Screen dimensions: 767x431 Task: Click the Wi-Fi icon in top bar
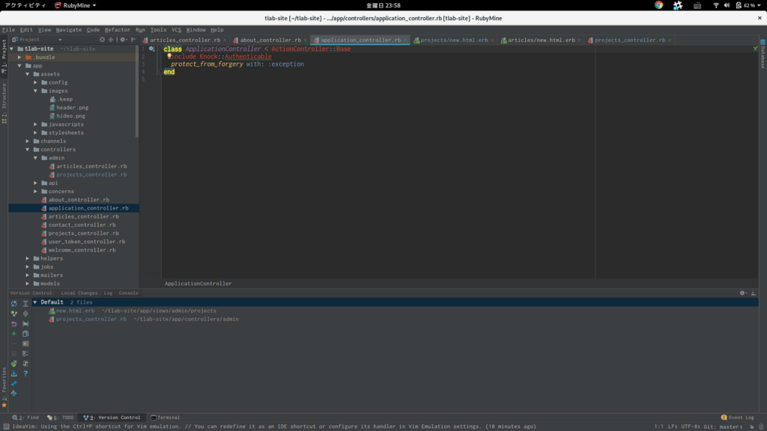[x=716, y=5]
